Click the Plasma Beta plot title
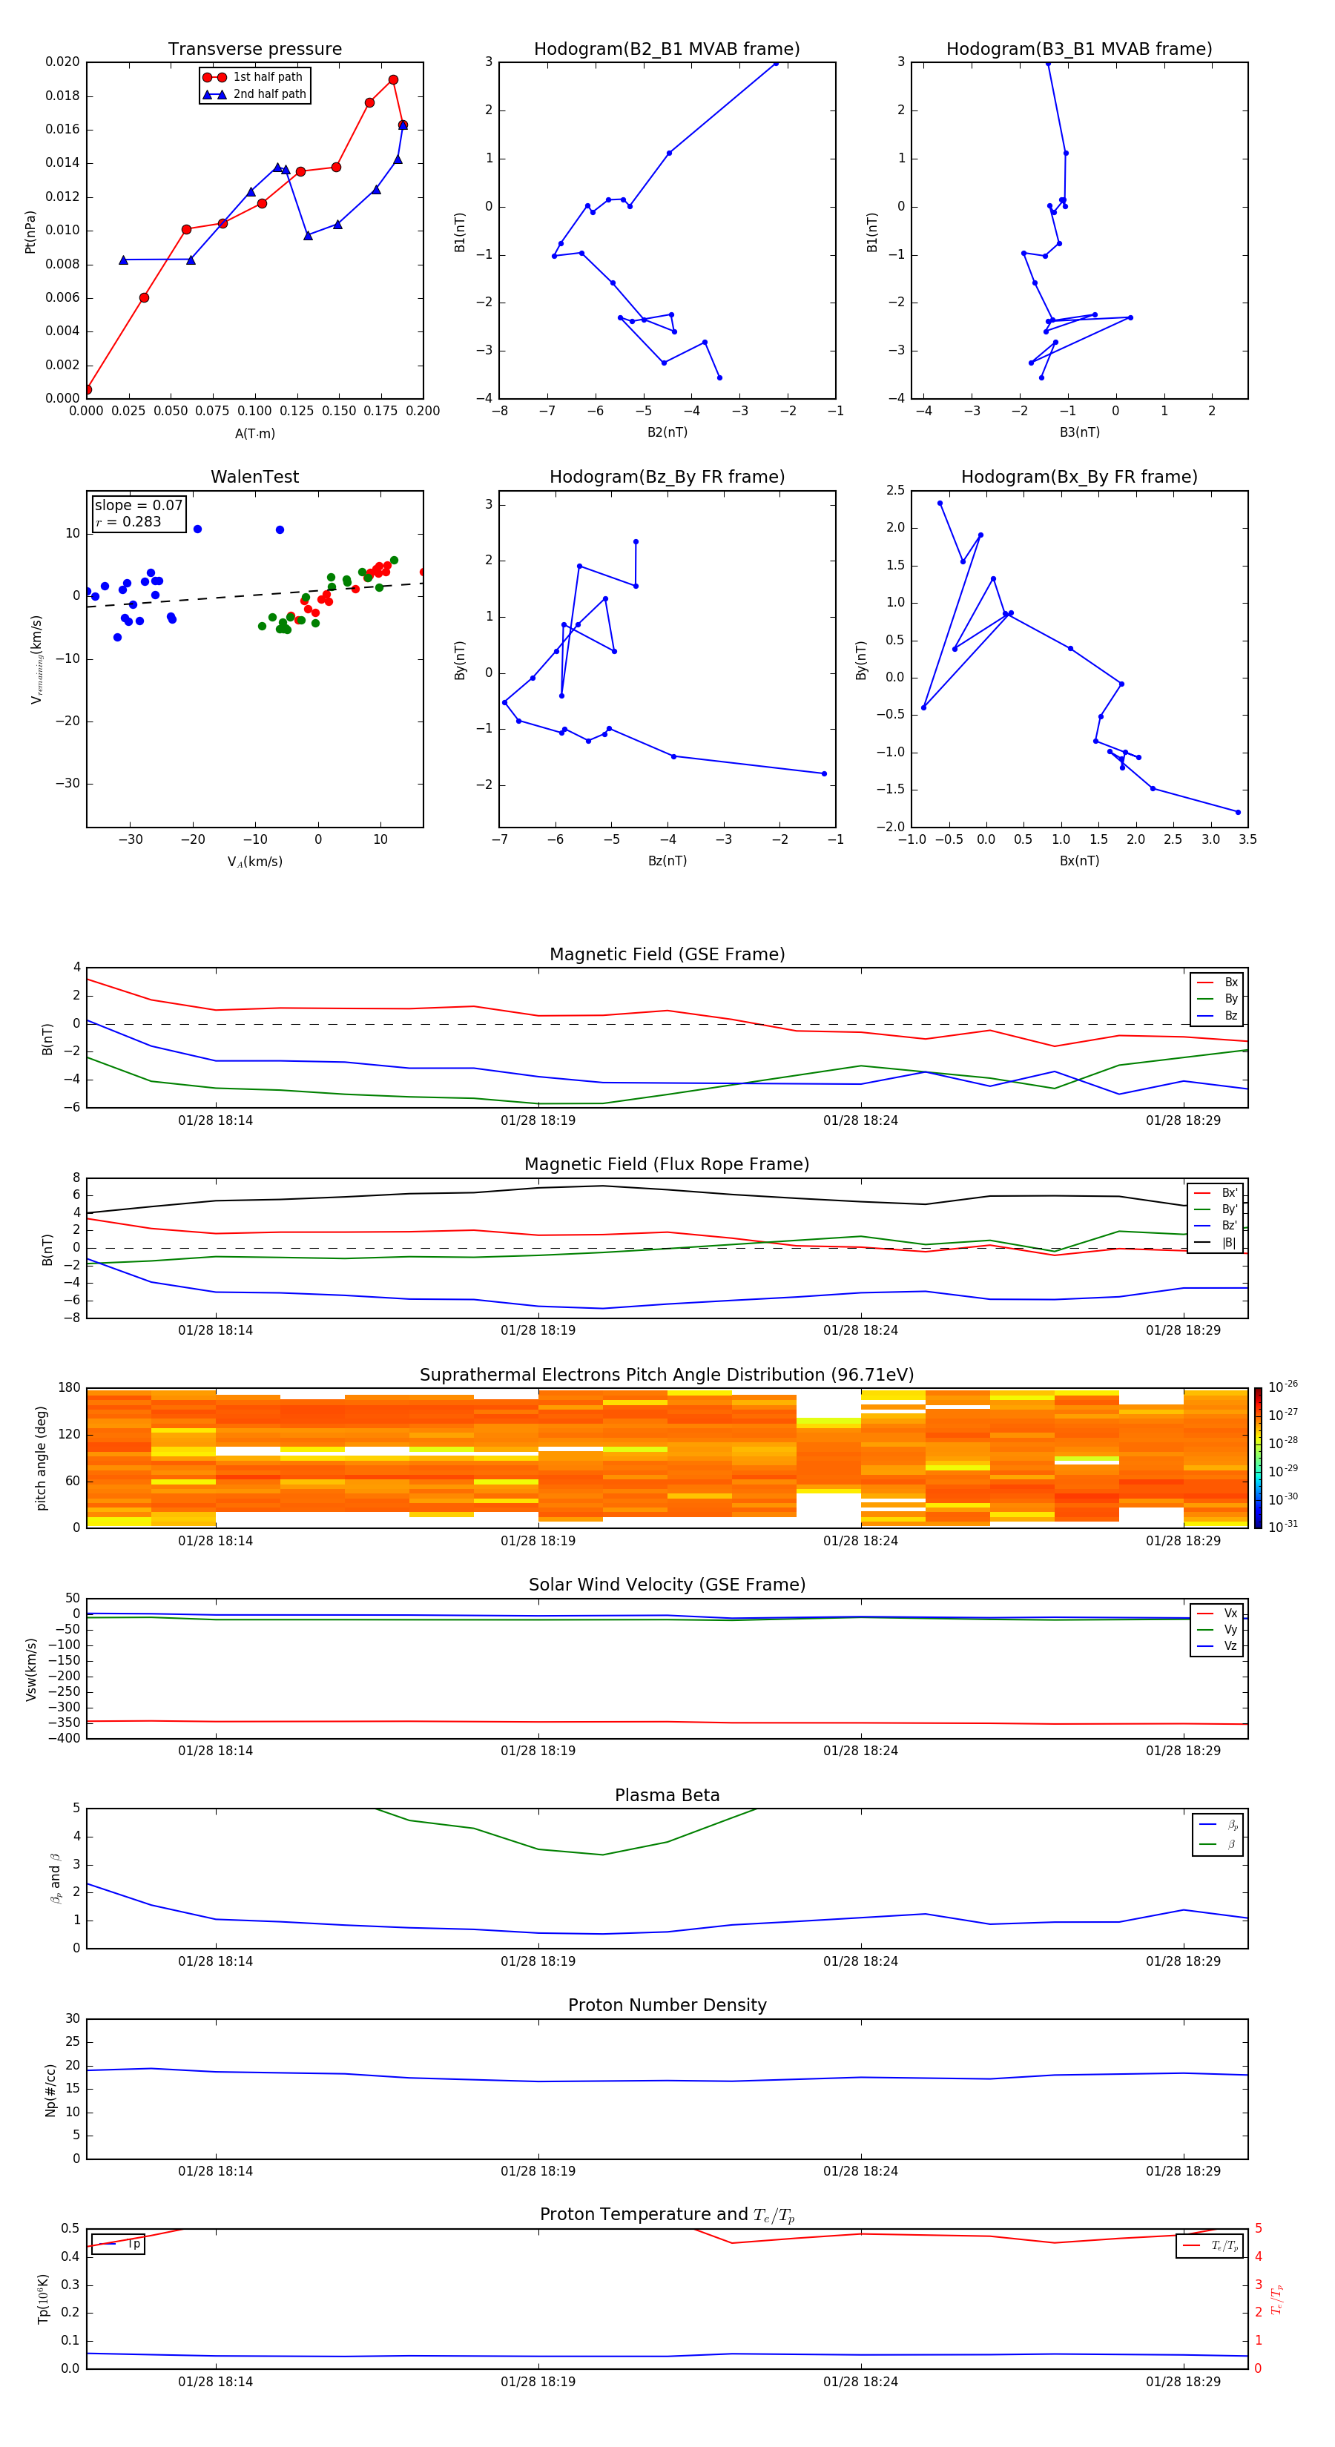Screen dimensions: 1335x2447 (667, 1796)
